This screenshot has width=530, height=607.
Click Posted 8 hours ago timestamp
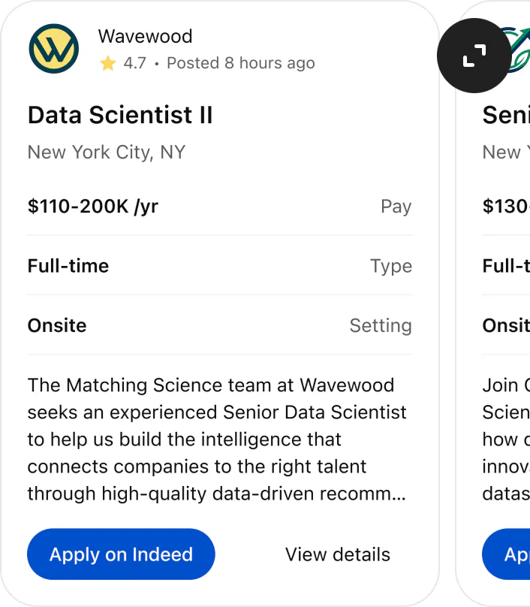pos(240,63)
